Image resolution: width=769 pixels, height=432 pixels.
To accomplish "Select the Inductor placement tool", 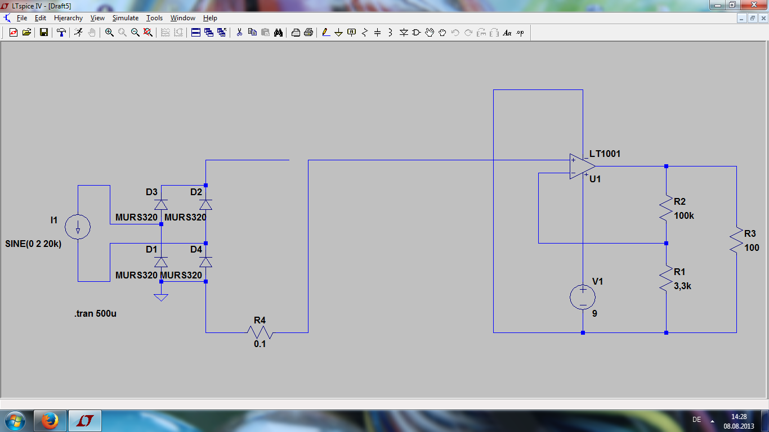I will pos(390,33).
